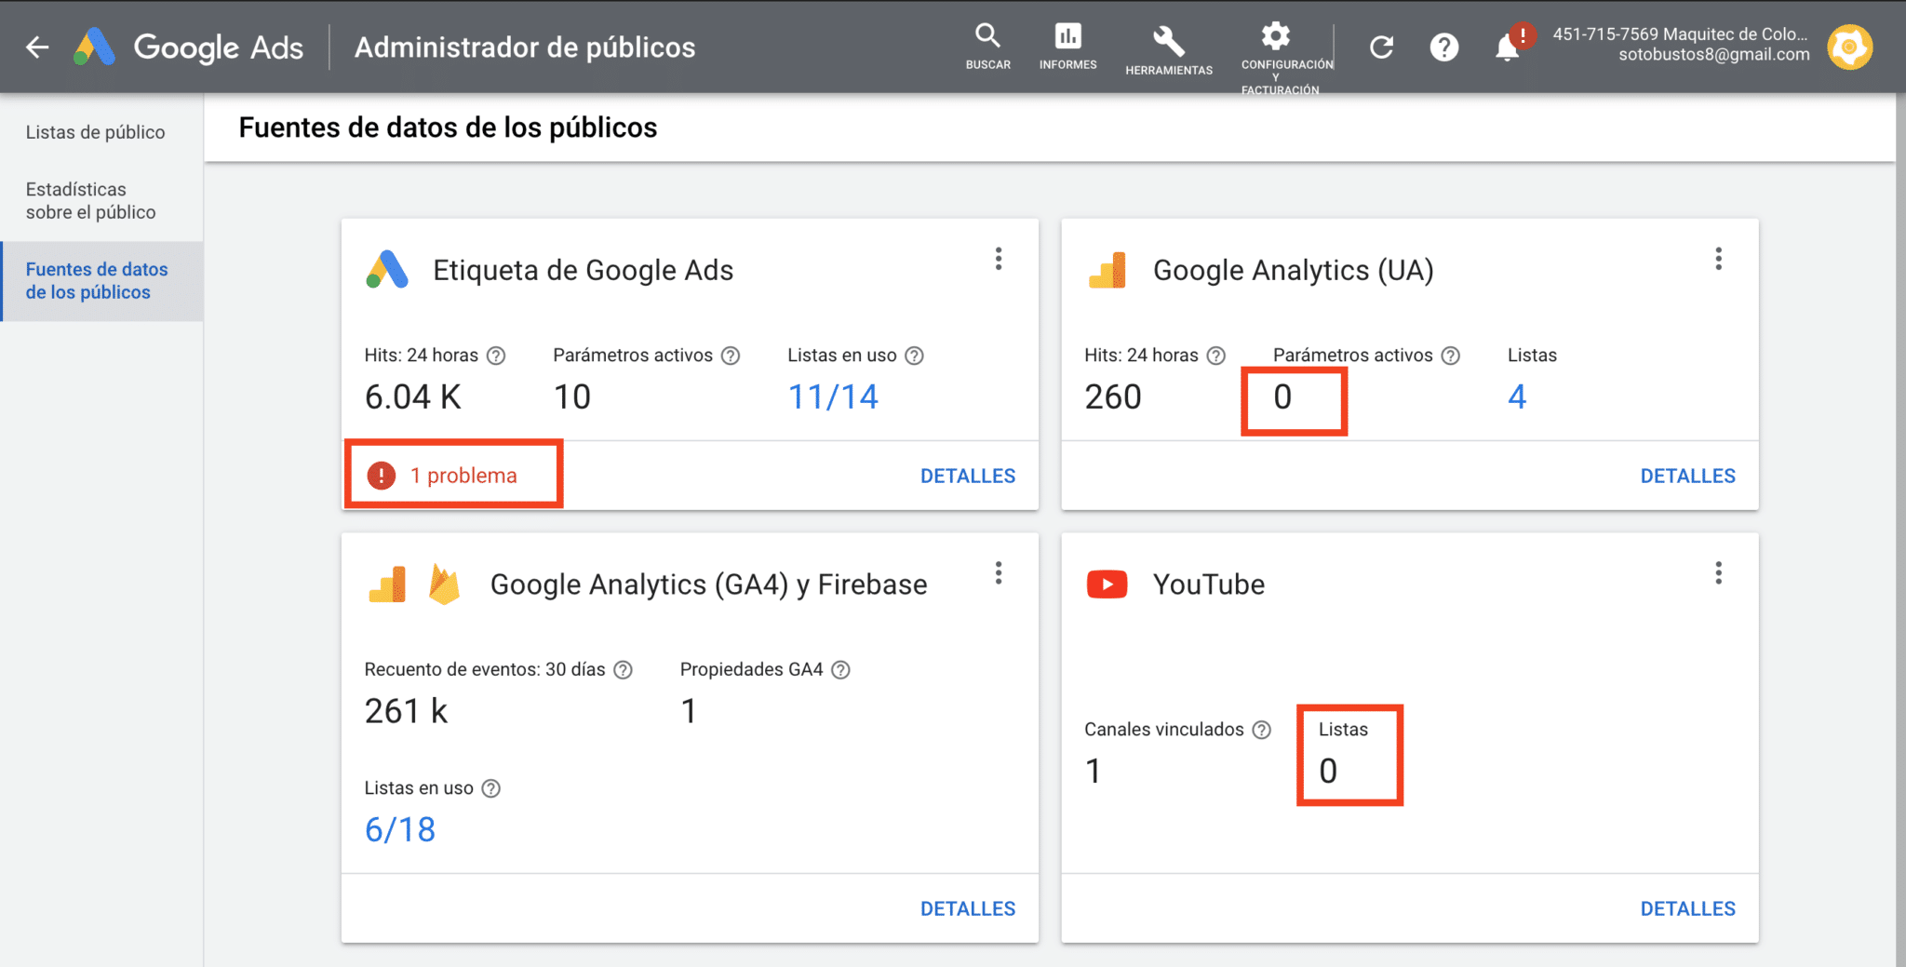Open the Buscar search tool

[x=987, y=47]
